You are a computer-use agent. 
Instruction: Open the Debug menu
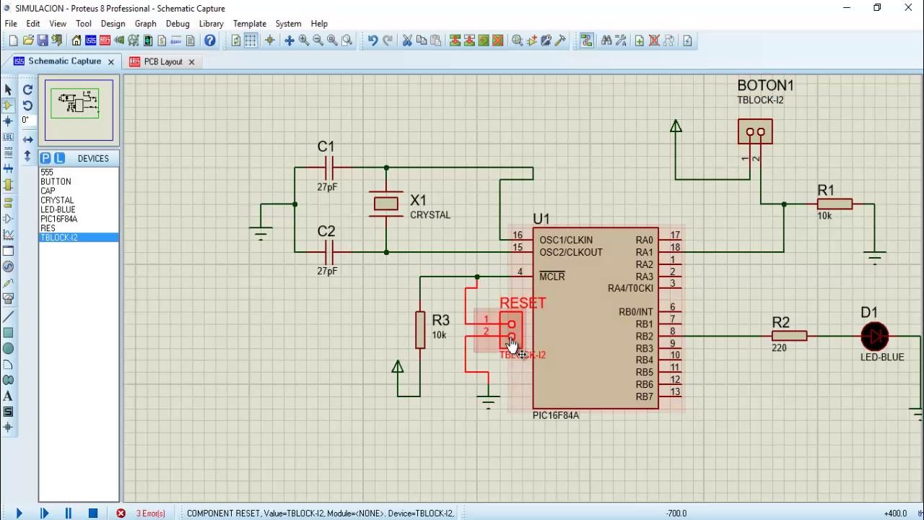pos(178,23)
